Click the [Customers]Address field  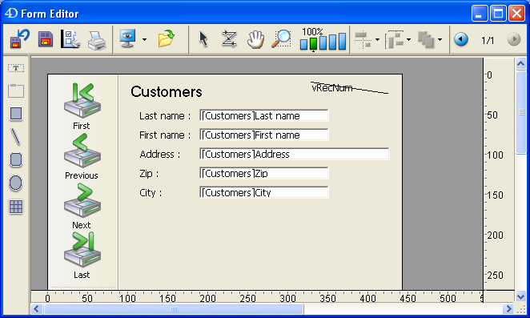coord(294,154)
